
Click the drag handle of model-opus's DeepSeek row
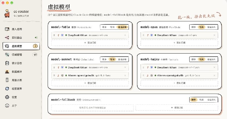[x=144, y=35]
